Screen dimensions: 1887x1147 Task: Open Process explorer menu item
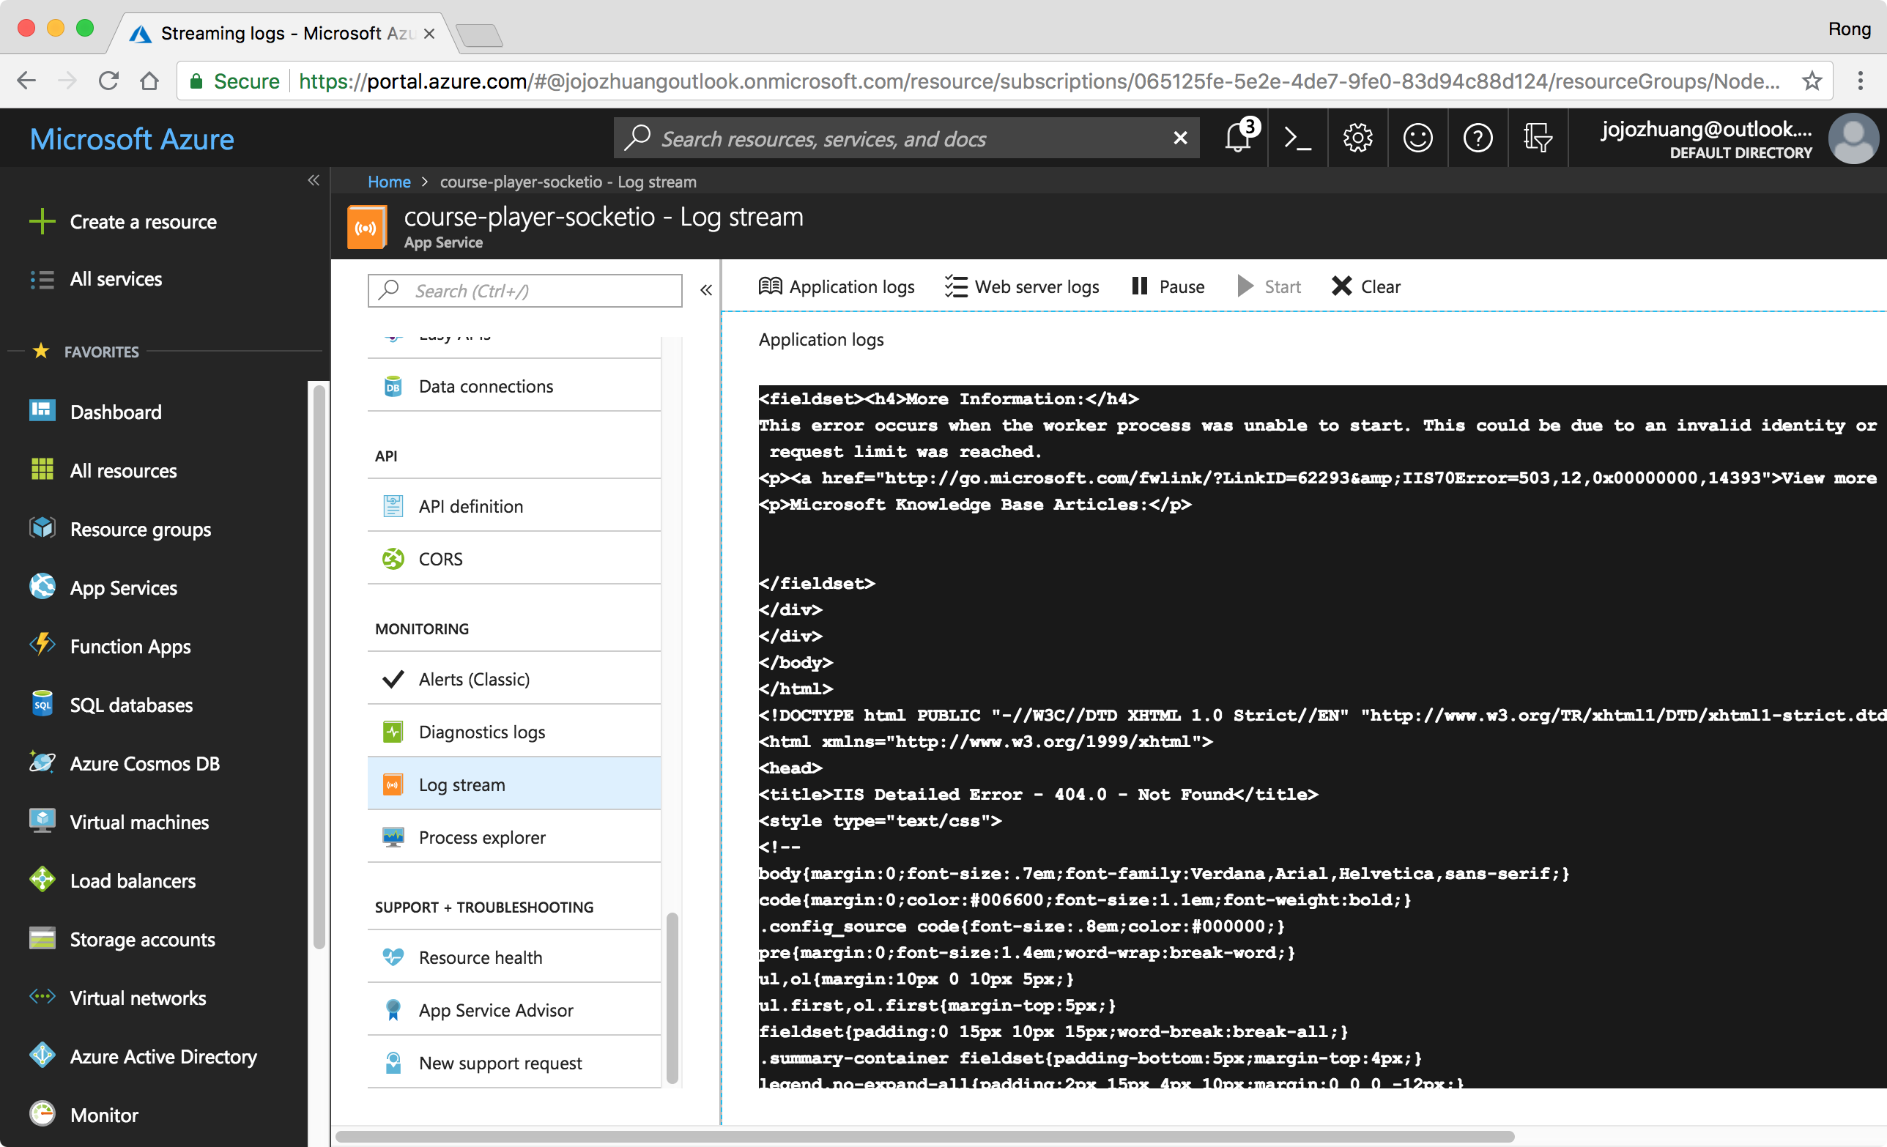[514, 837]
